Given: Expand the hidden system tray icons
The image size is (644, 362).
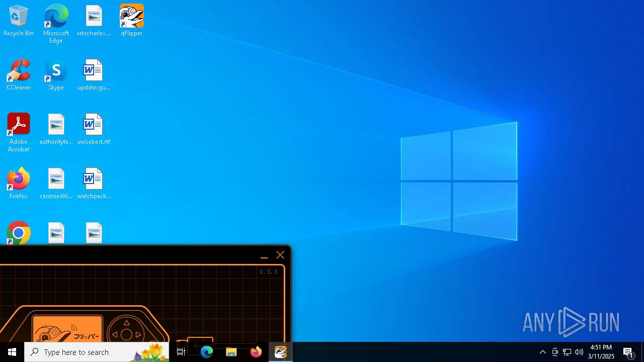Looking at the screenshot, I should click(543, 352).
